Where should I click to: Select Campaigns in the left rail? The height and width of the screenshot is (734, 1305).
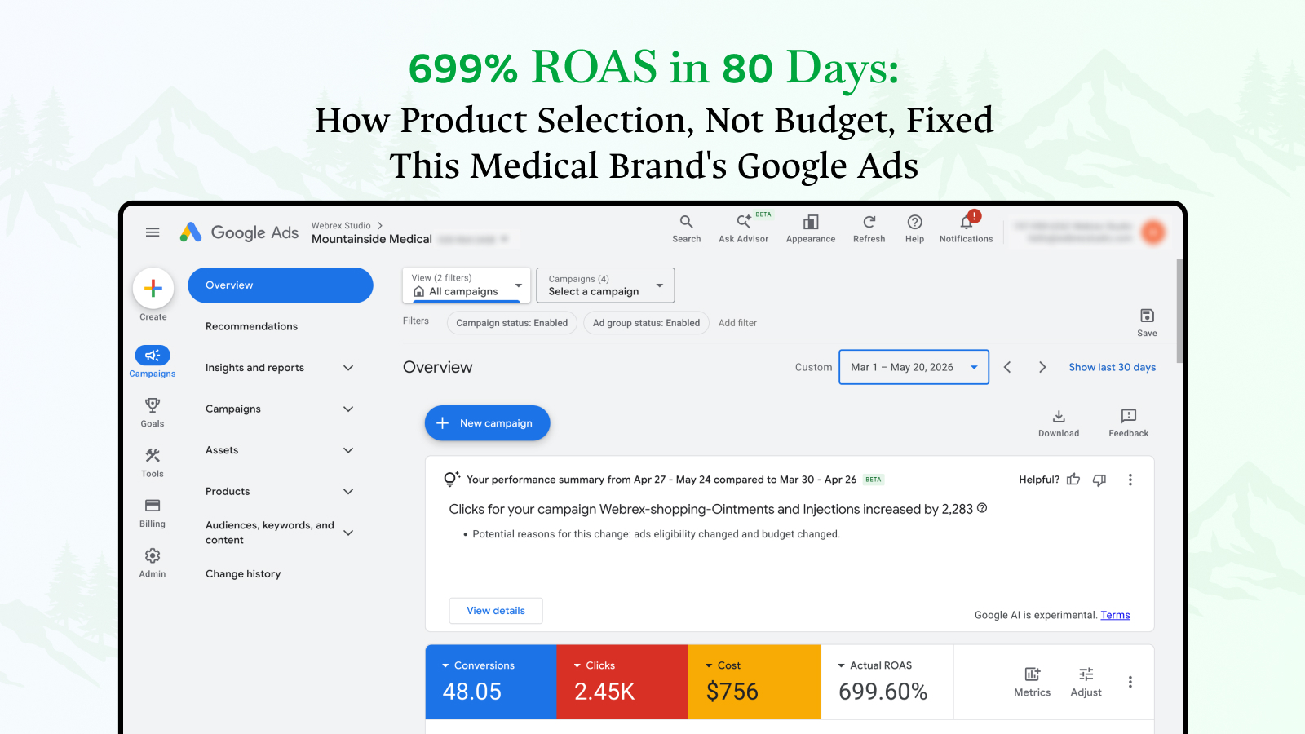[x=153, y=361]
